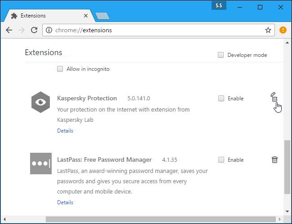Viewport: 292px width, 224px height.
Task: Reload the extensions page
Action: 34,30
